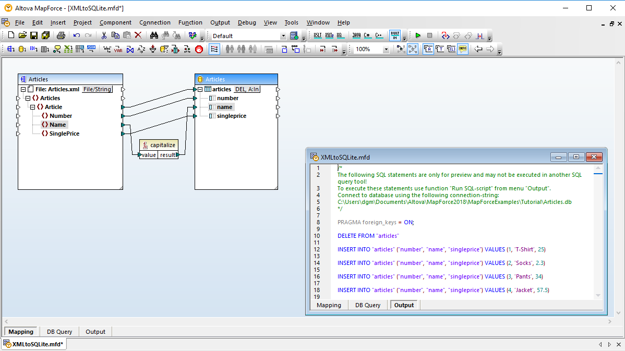Viewport: 625px width, 351px height.
Task: Click the Start Debugging icon
Action: [x=445, y=35]
